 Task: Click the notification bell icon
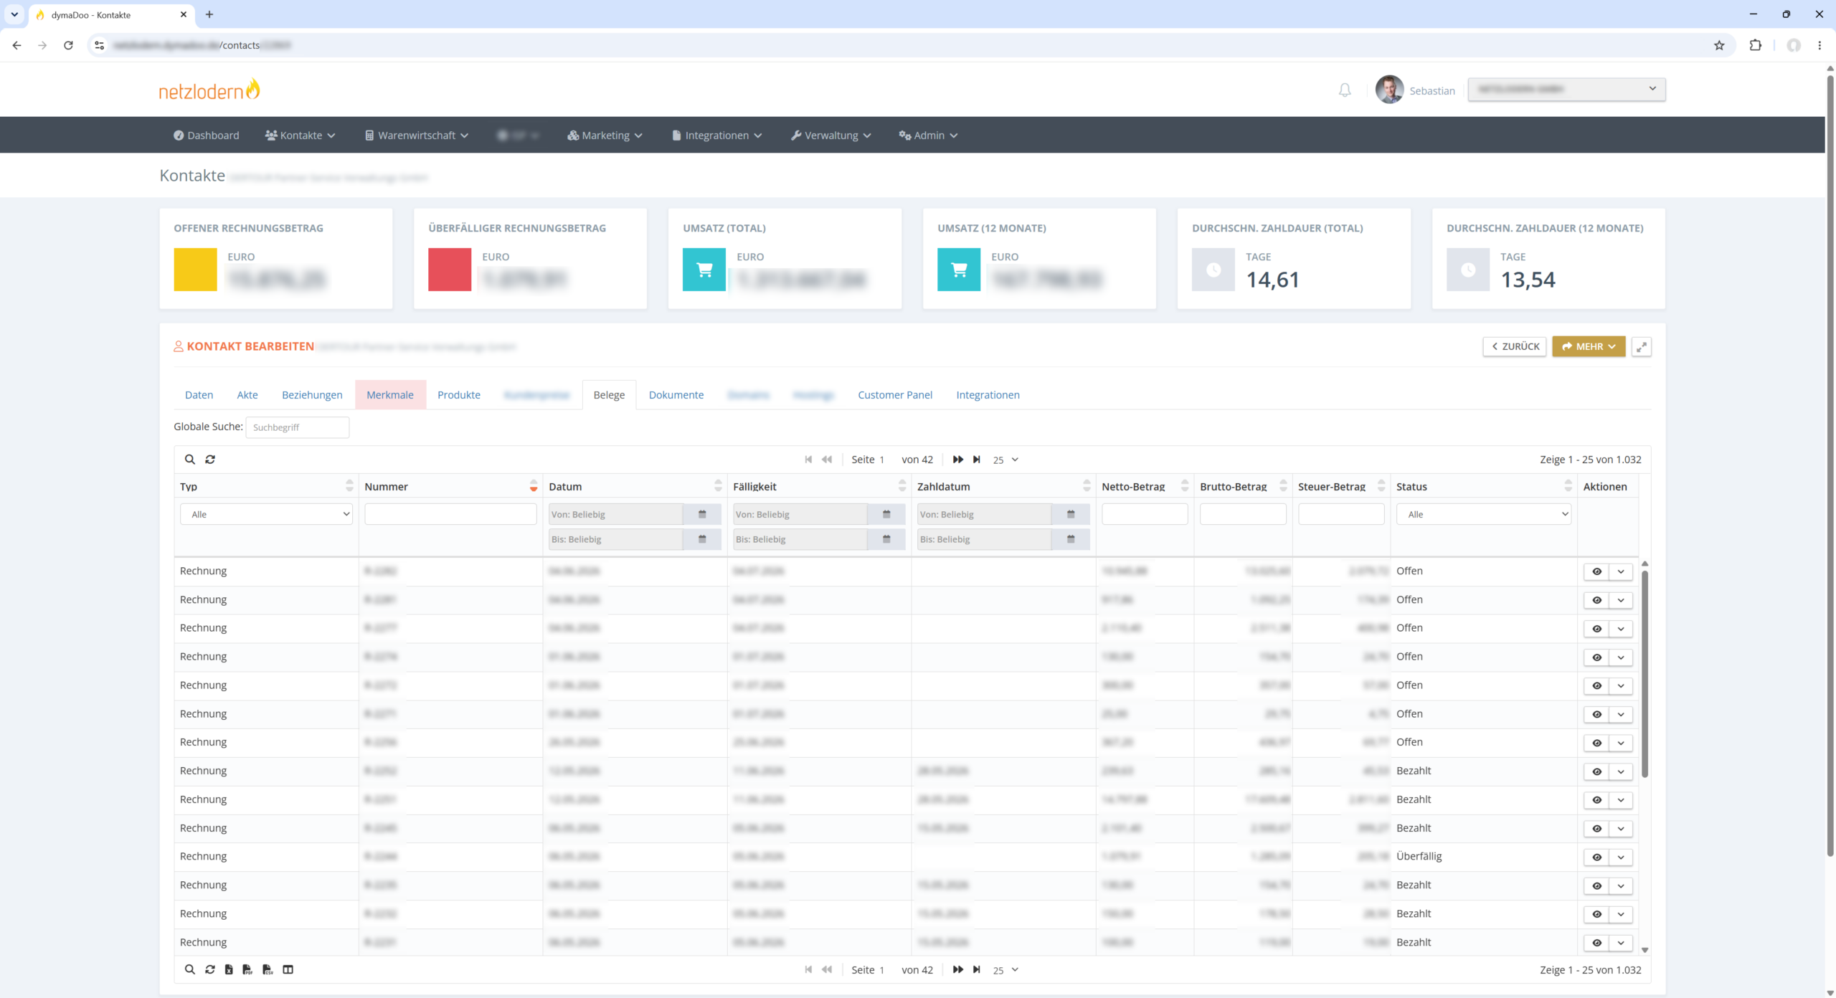(1345, 90)
